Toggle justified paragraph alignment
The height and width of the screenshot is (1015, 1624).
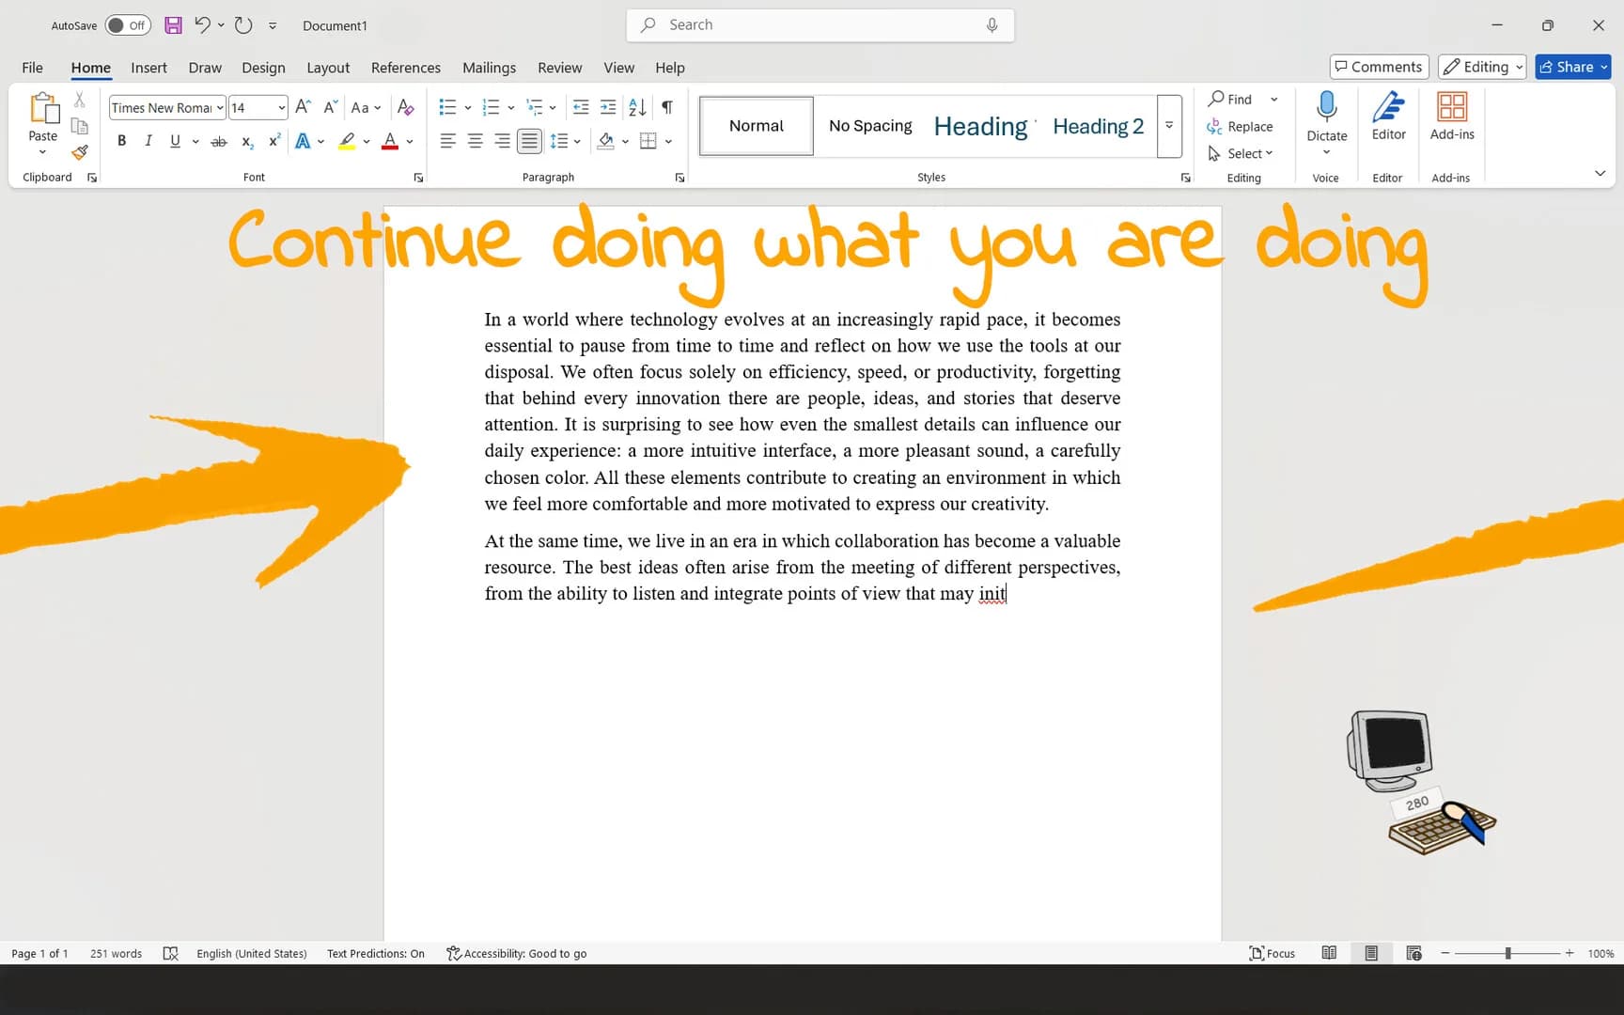530,141
